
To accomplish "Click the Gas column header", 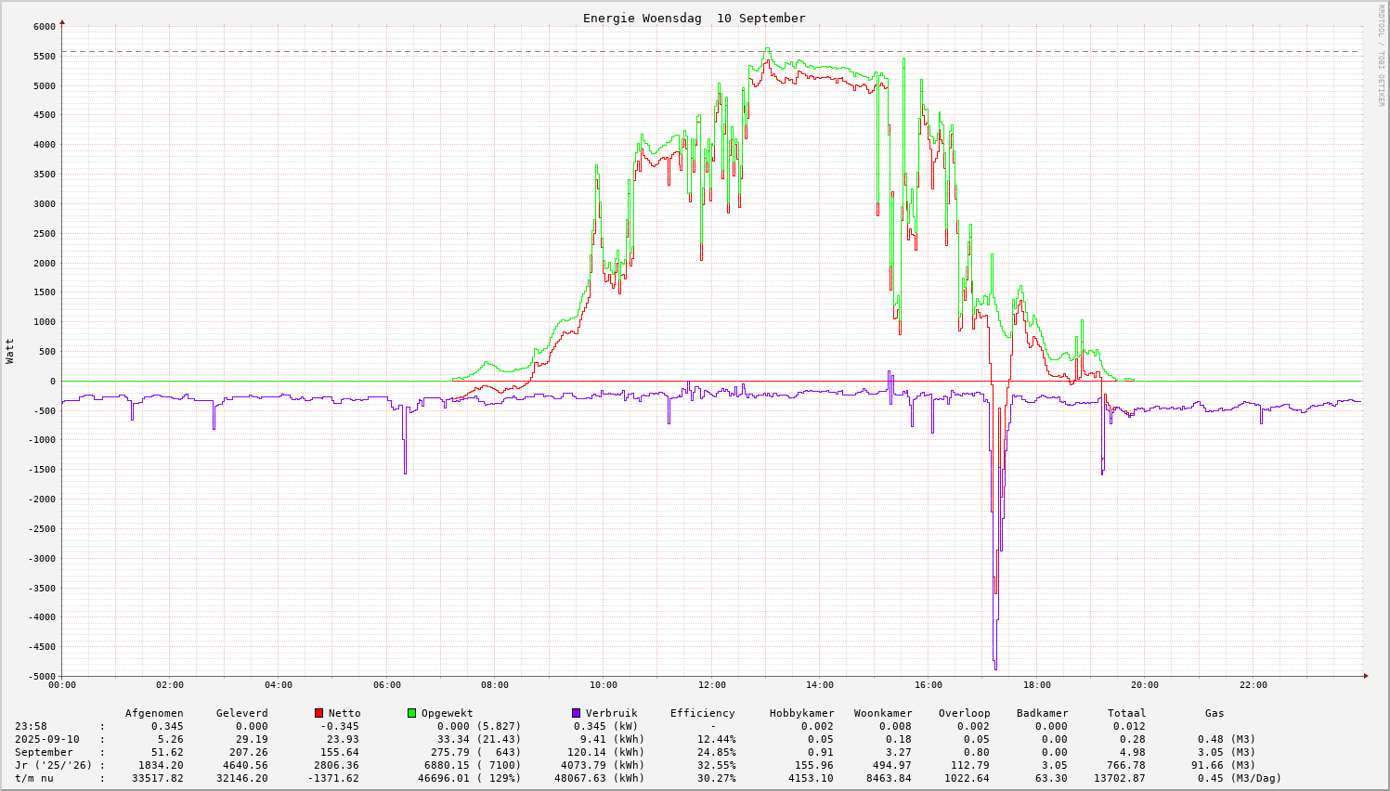I will [1215, 714].
